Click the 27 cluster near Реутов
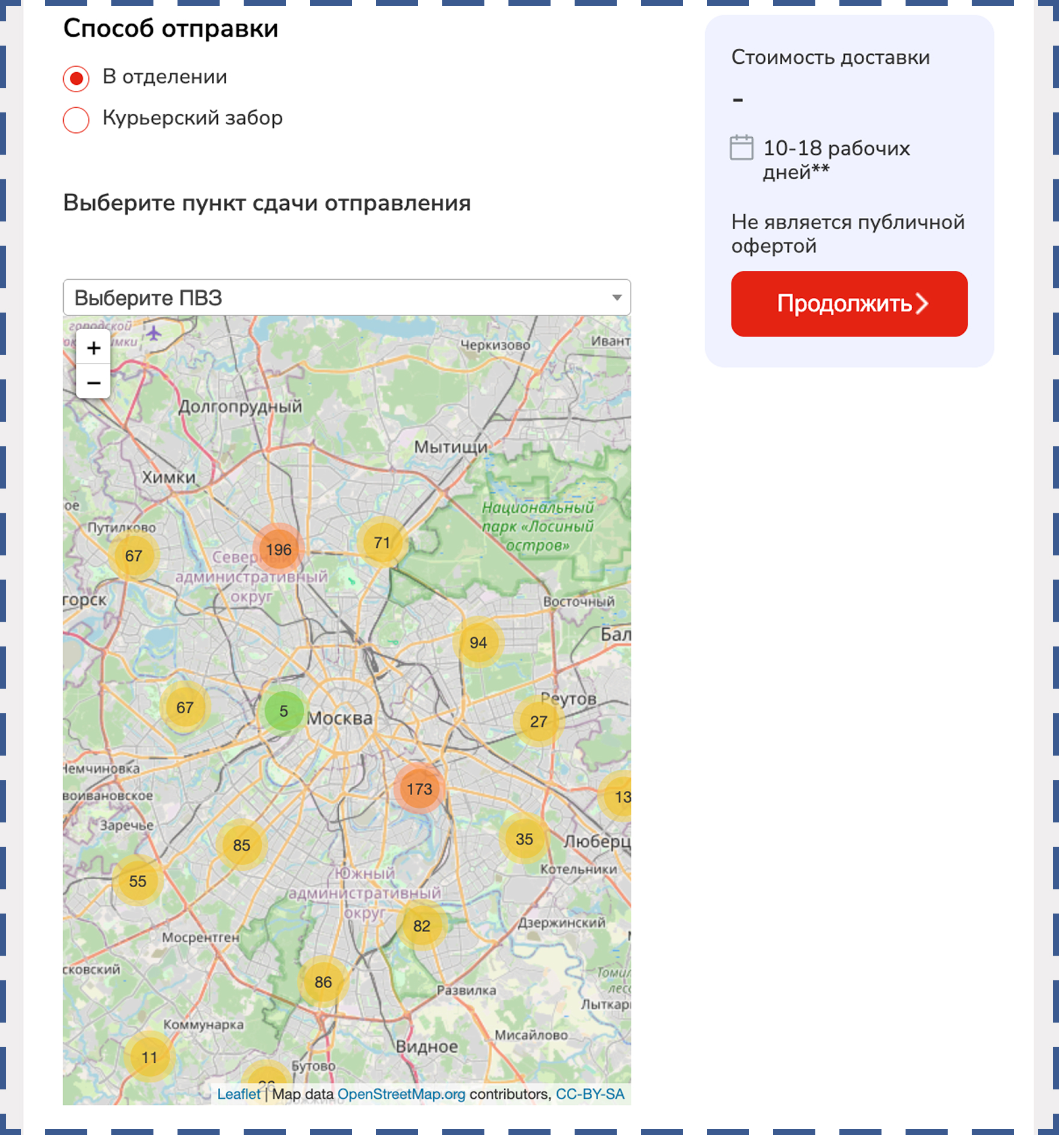Screen dimensions: 1059x1135 (x=539, y=722)
